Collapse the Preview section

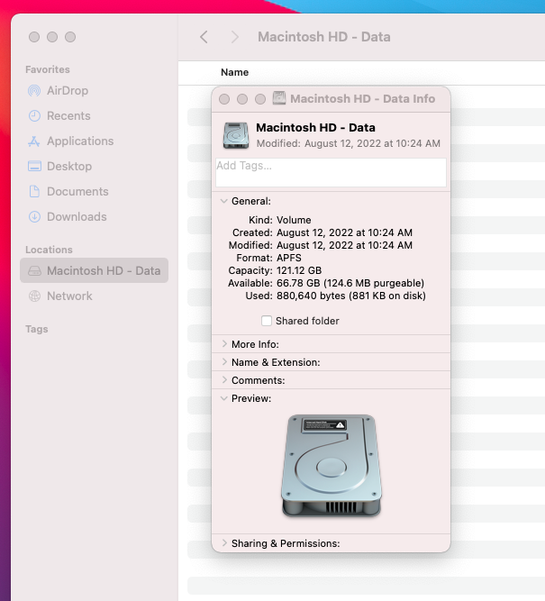click(224, 398)
